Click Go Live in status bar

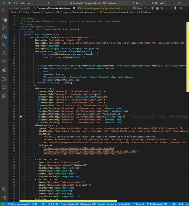point(184,204)
